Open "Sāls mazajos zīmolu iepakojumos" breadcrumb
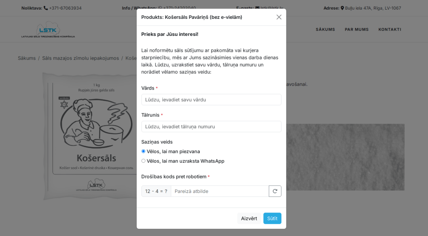 click(x=81, y=58)
